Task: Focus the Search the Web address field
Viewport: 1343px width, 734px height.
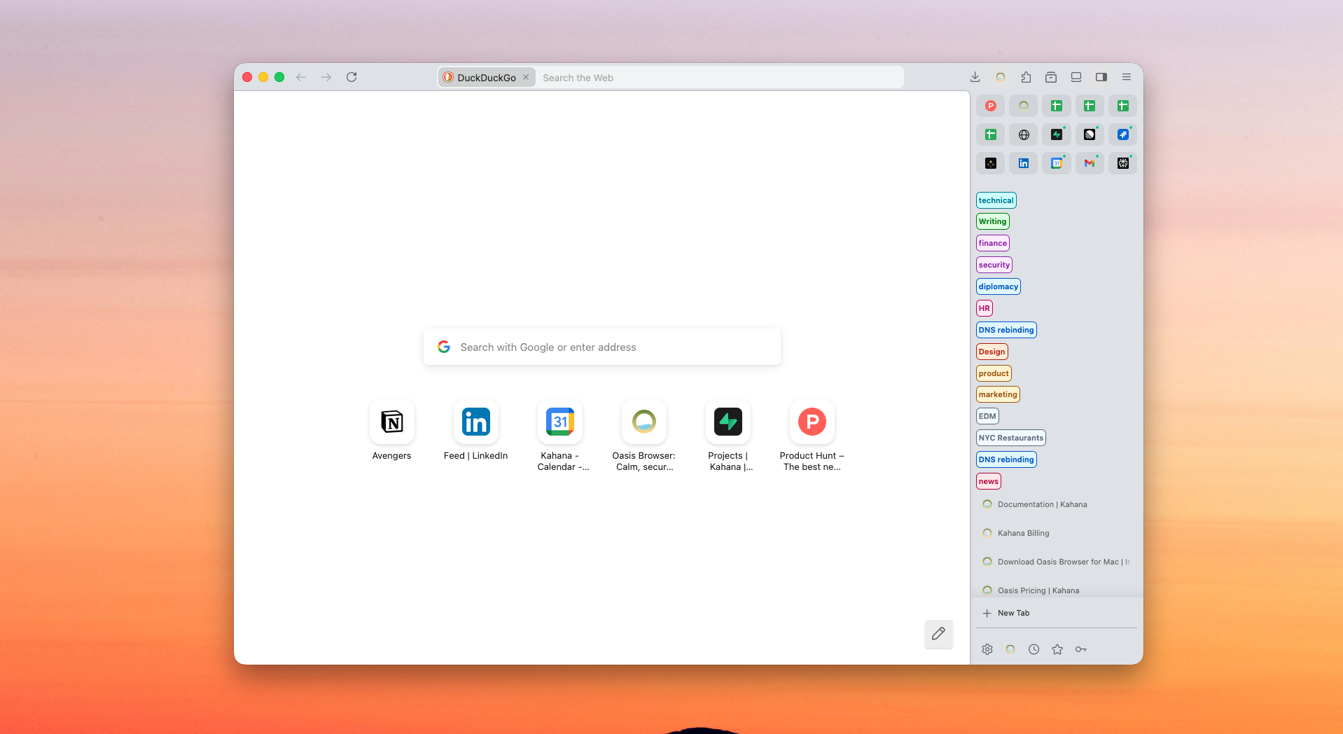Action: (721, 78)
